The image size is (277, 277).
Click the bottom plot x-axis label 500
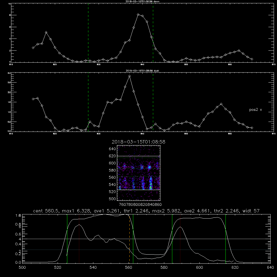tap(22, 268)
